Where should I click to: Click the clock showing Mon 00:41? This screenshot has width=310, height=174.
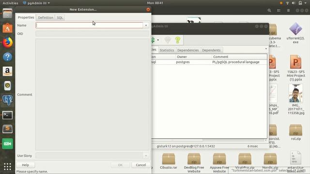[x=155, y=3]
